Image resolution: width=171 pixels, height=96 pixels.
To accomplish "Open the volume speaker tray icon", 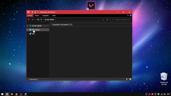I will [x=165, y=94].
